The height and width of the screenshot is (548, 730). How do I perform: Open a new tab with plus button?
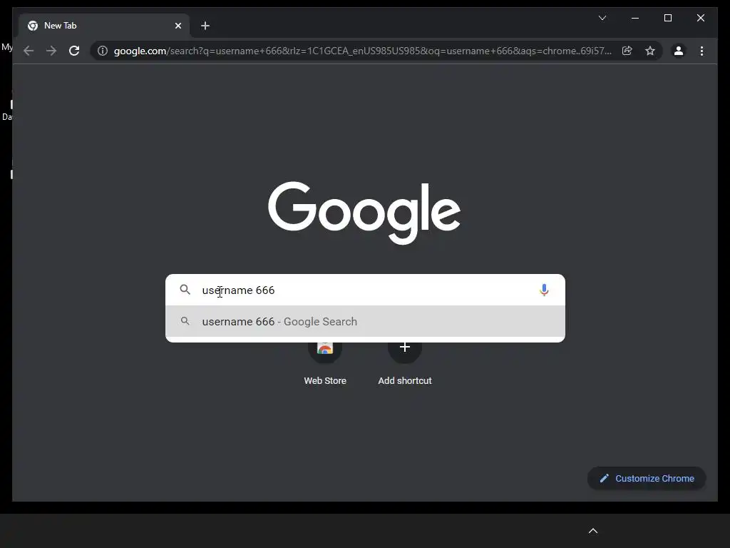tap(205, 26)
